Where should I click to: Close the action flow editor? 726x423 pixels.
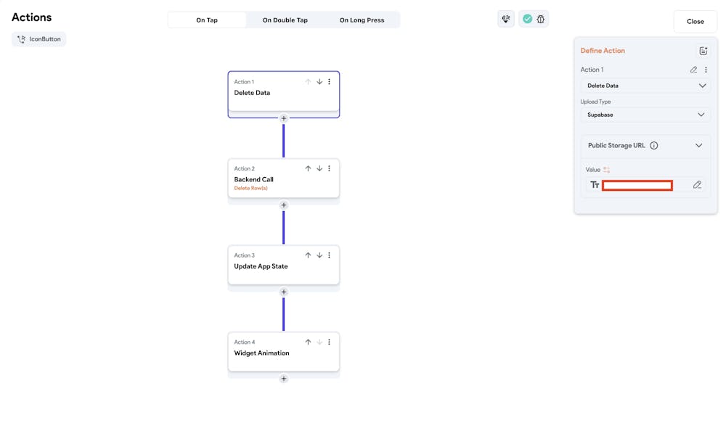point(695,21)
